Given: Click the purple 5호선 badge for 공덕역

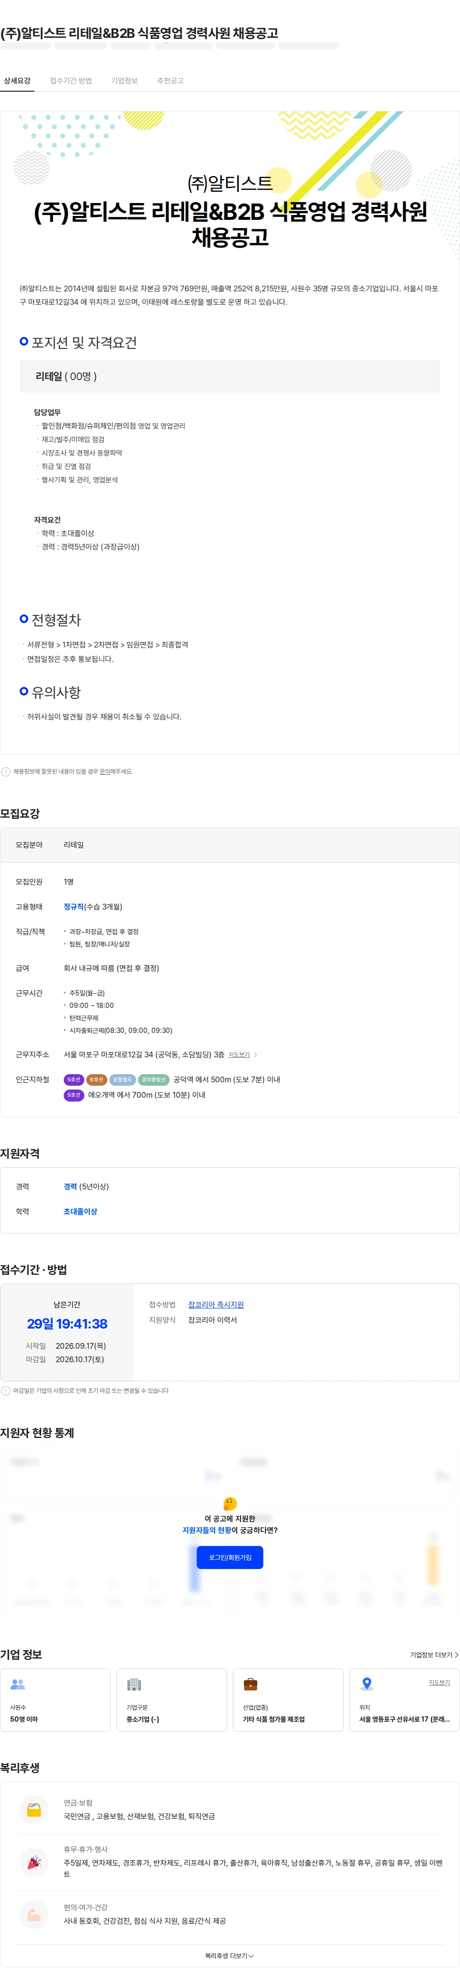Looking at the screenshot, I should click(74, 1079).
